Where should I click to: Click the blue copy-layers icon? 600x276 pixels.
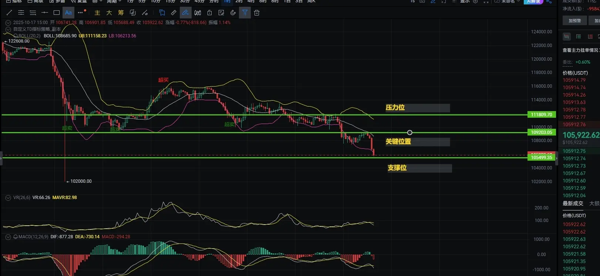(x=162, y=13)
